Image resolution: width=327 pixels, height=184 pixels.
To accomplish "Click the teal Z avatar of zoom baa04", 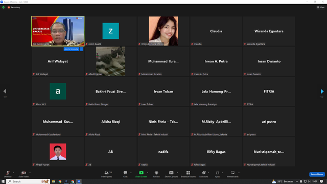I will [110, 31].
